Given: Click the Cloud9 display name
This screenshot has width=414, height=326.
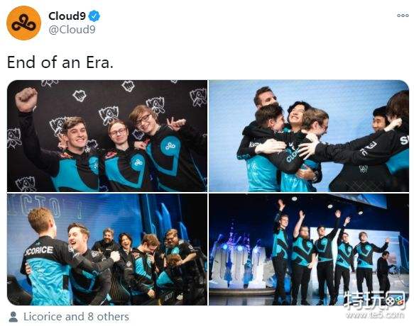Looking at the screenshot, I should tap(67, 16).
